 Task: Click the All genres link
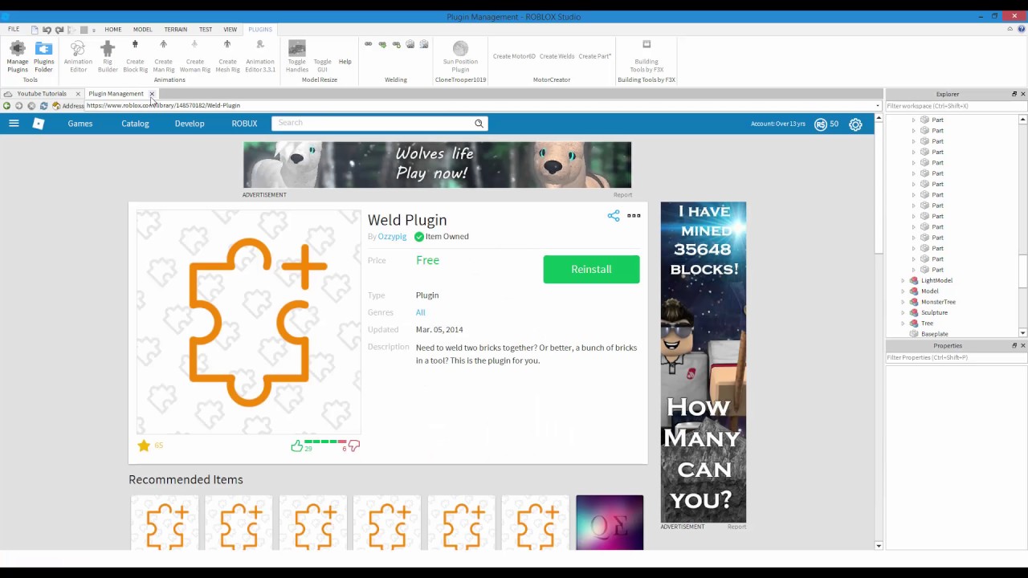click(420, 312)
